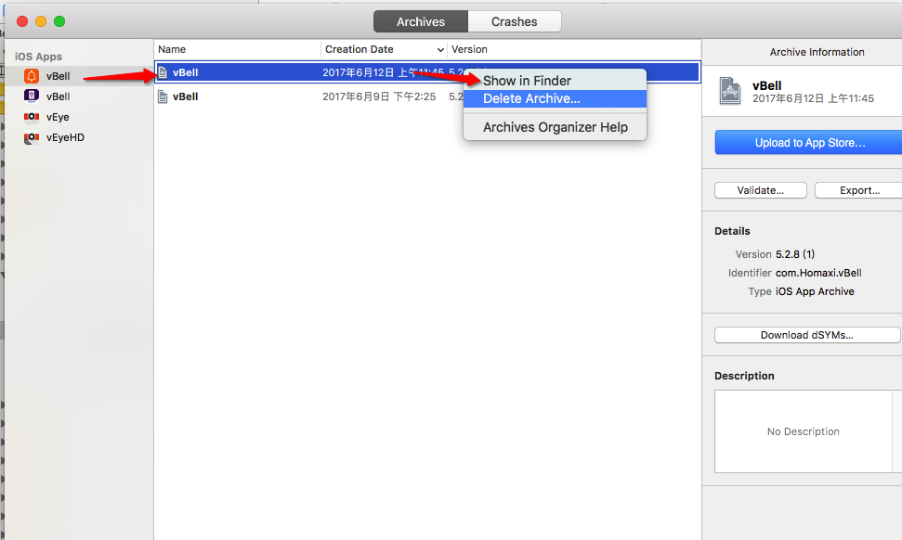Open Archives Organizer Help from context menu

click(555, 127)
